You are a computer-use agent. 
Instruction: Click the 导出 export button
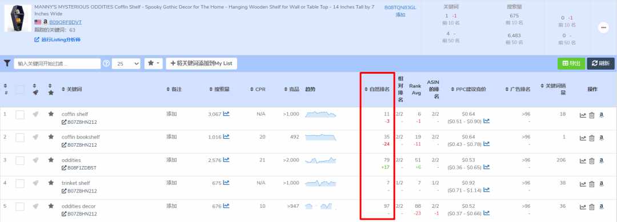[x=571, y=63]
